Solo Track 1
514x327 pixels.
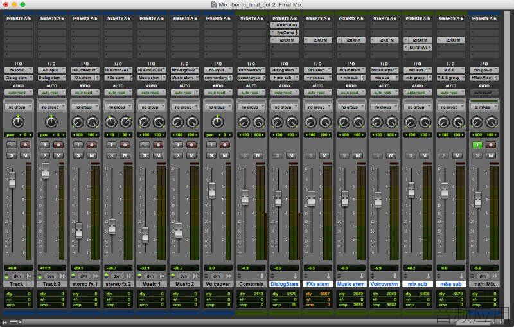click(12, 155)
